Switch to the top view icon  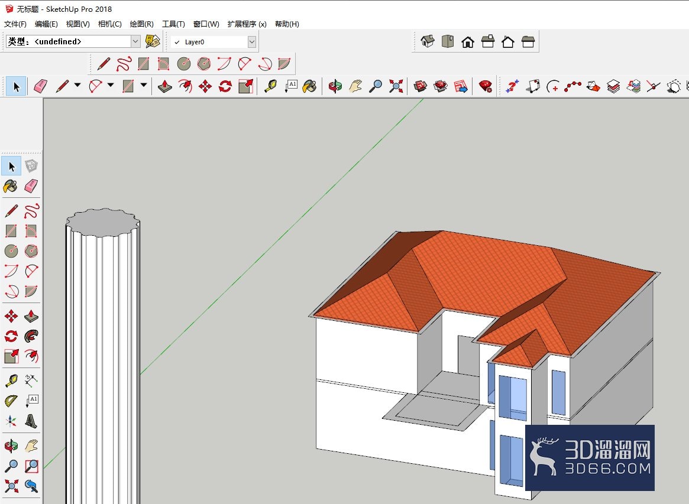(x=448, y=42)
